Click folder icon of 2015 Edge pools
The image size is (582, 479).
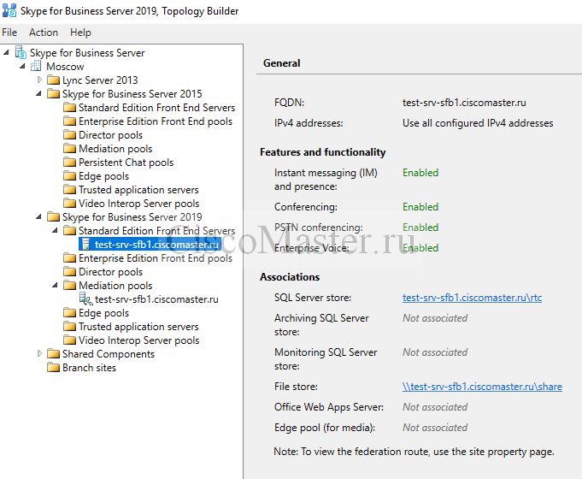tap(69, 175)
